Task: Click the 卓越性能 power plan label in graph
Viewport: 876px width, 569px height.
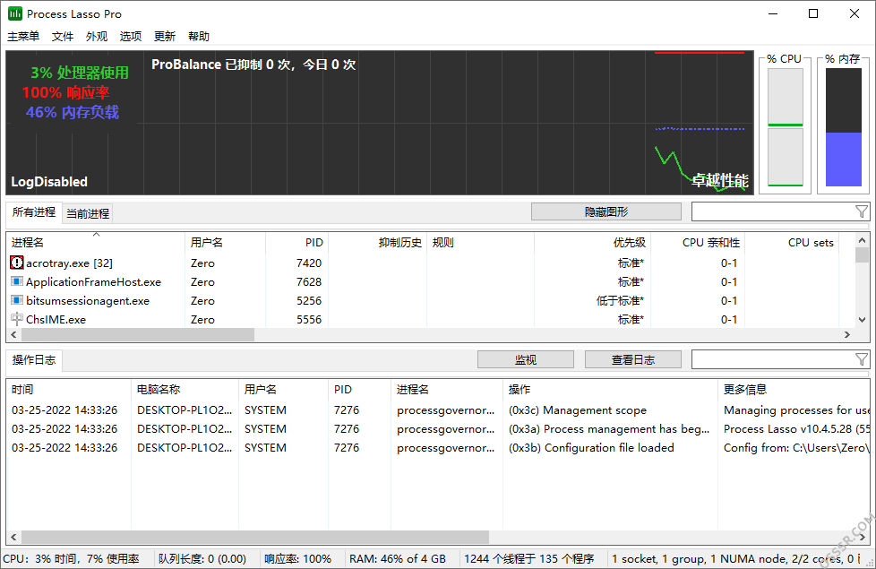Action: tap(720, 180)
